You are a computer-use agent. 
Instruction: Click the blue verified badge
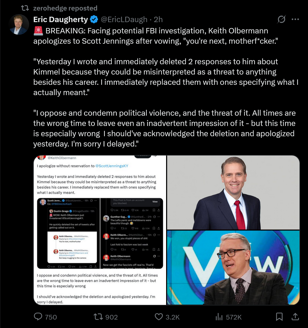pos(94,19)
